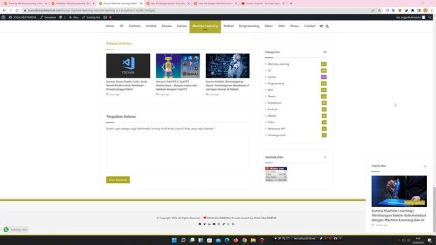Open the TikTok icon in the footer

tap(223, 224)
